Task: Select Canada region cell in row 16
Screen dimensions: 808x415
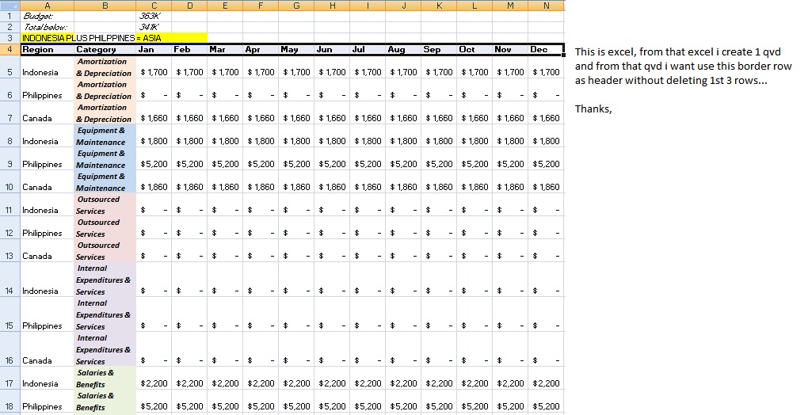Action: (x=47, y=349)
